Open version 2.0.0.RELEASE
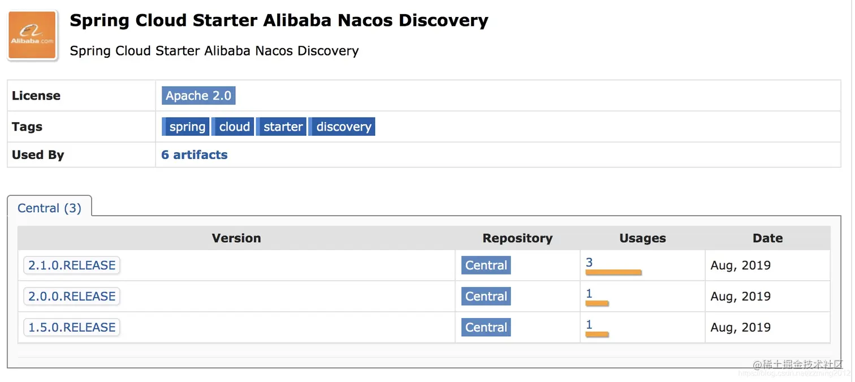 click(72, 297)
